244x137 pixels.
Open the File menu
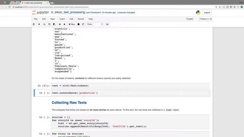tap(35, 19)
